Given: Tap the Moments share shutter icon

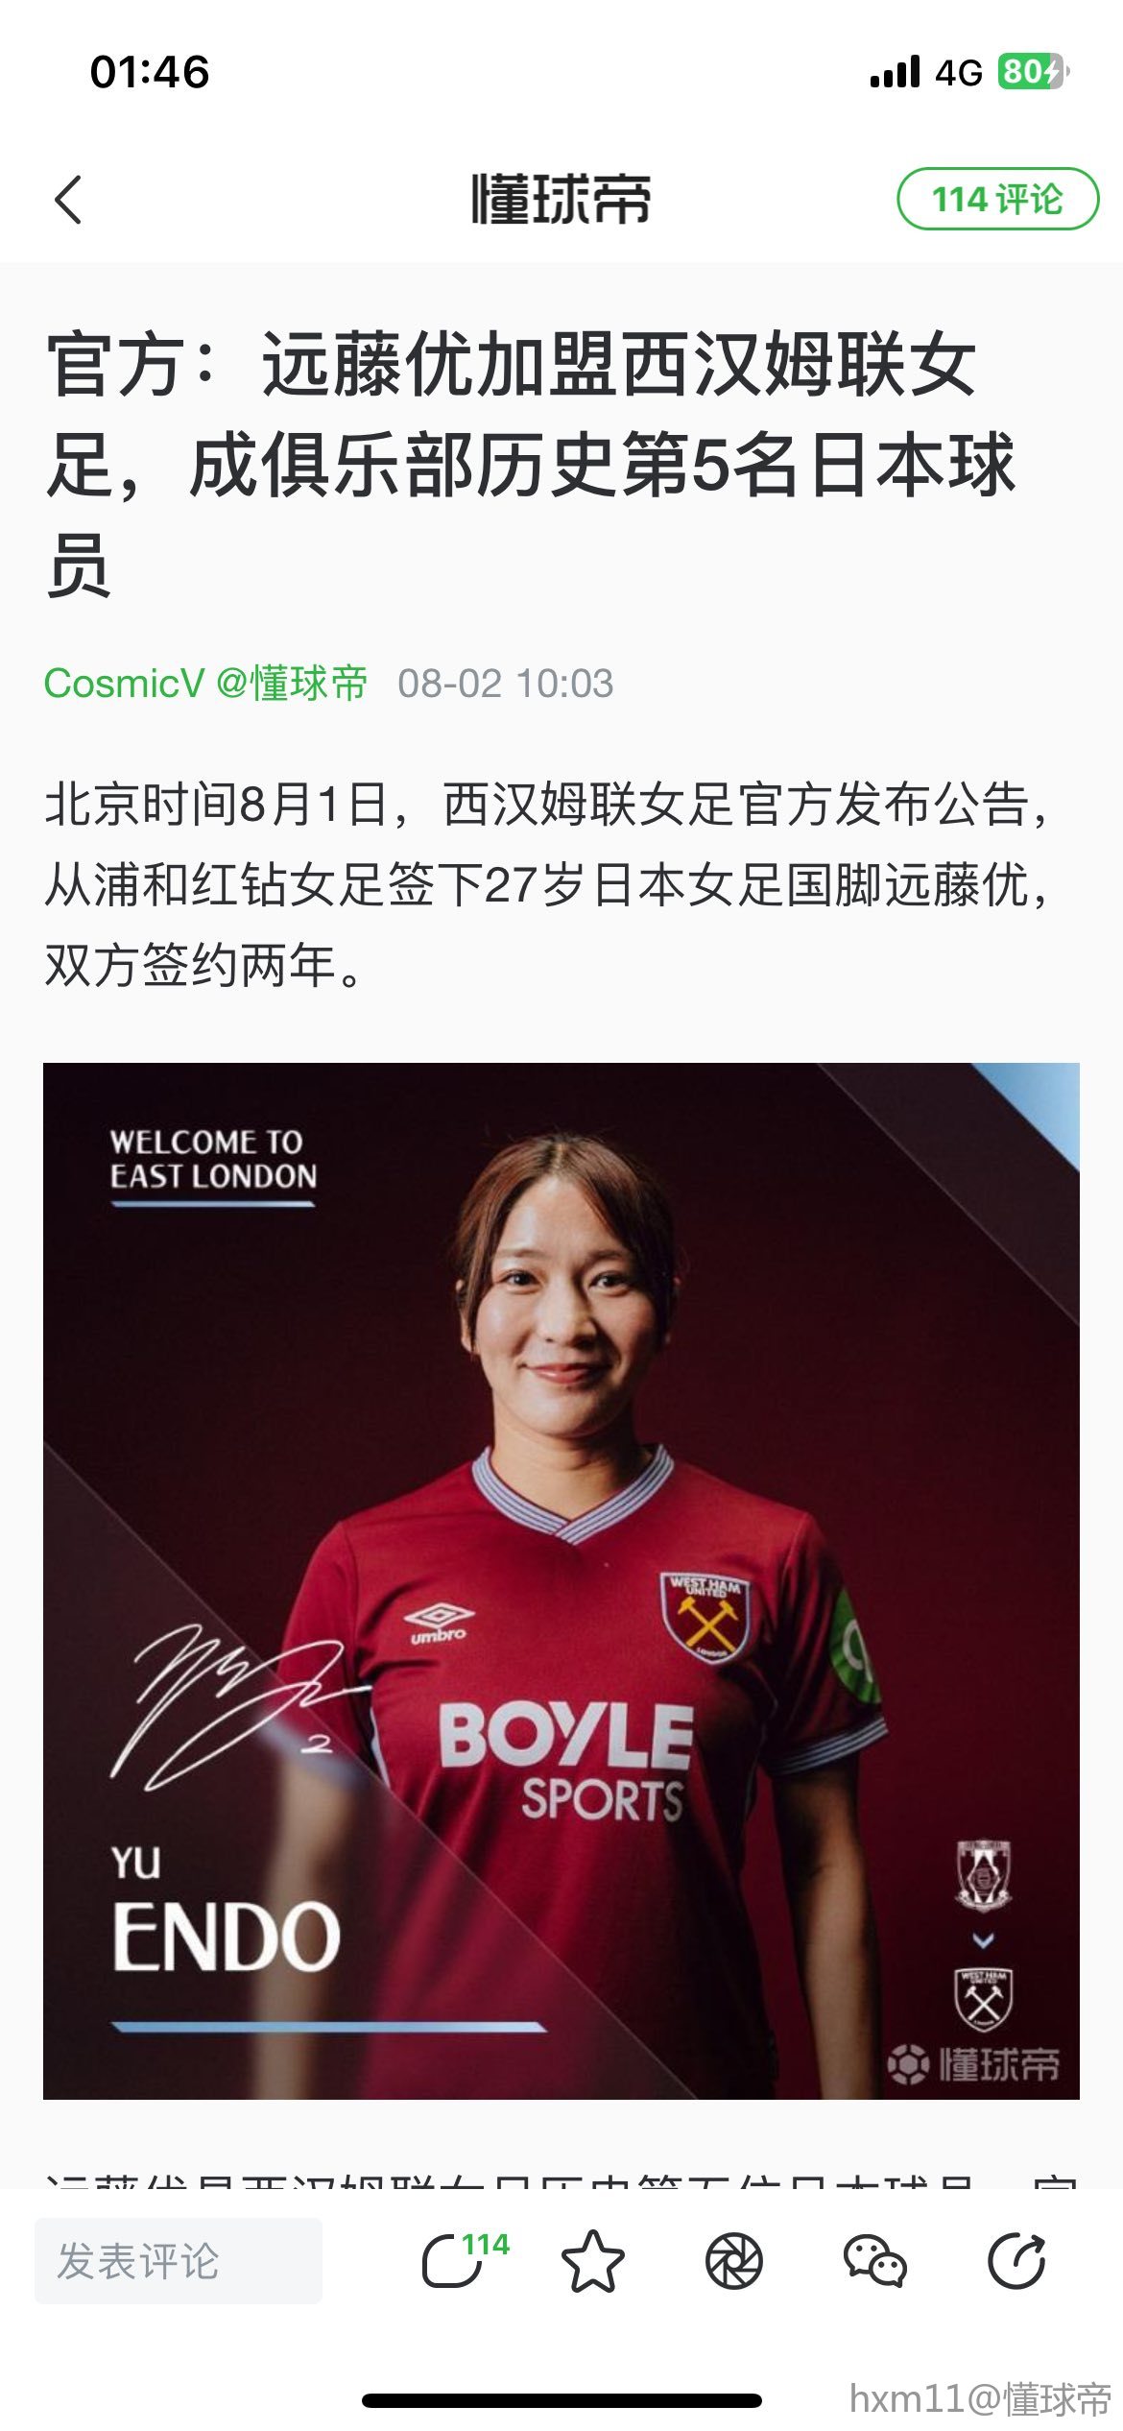Looking at the screenshot, I should click(734, 2261).
